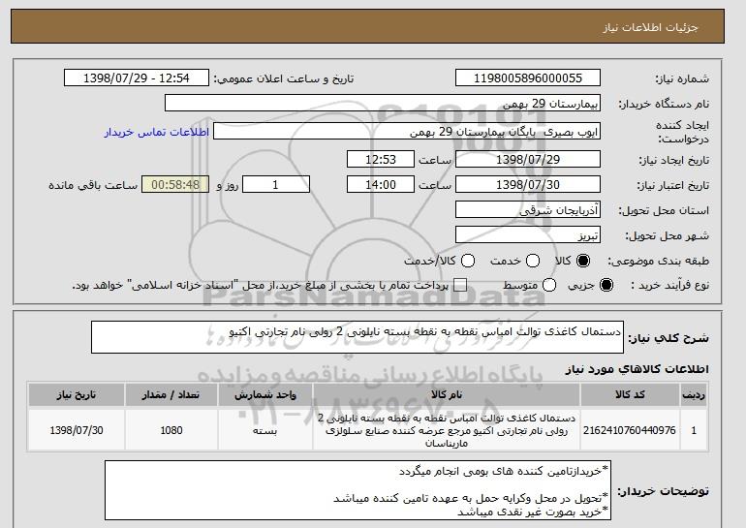Click the remaining days field showing 1
This screenshot has width=746, height=528.
276,185
